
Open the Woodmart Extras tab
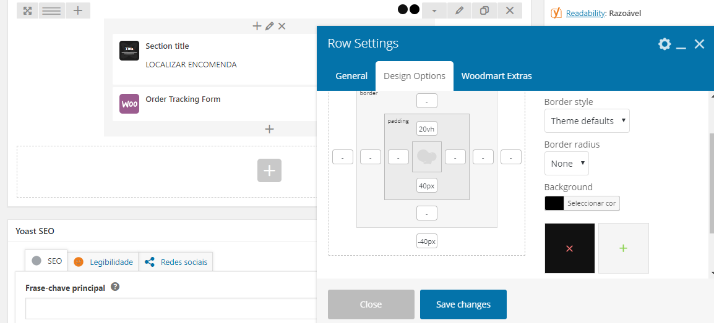tap(496, 76)
